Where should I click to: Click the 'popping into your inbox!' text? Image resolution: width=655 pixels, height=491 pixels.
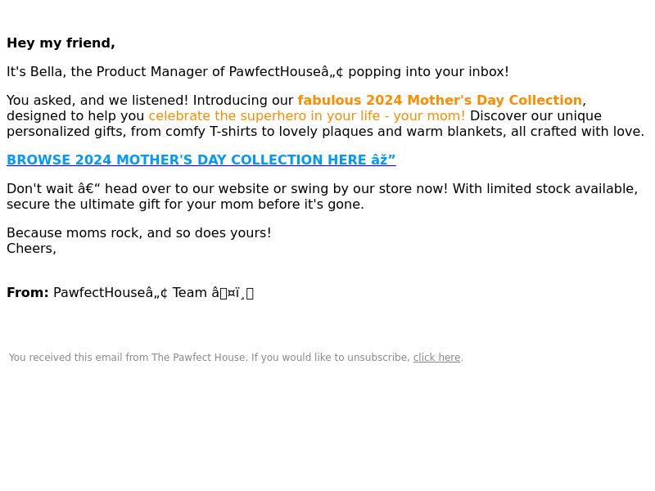(428, 72)
